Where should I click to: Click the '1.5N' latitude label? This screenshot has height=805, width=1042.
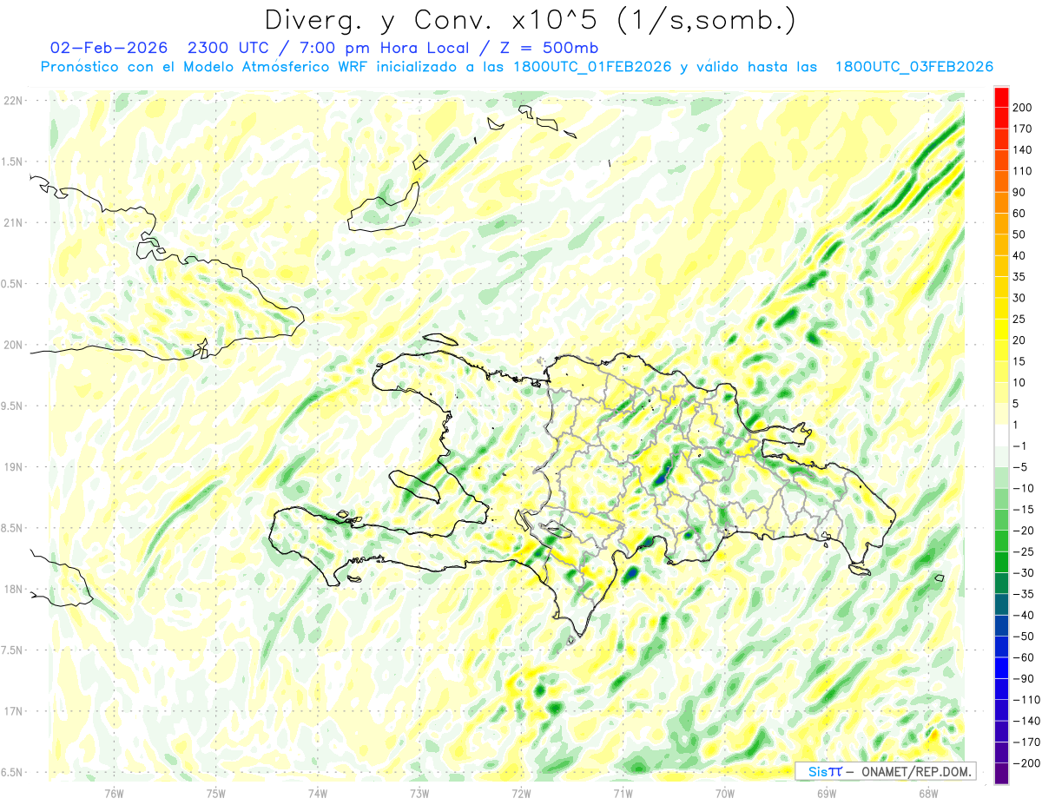(13, 162)
